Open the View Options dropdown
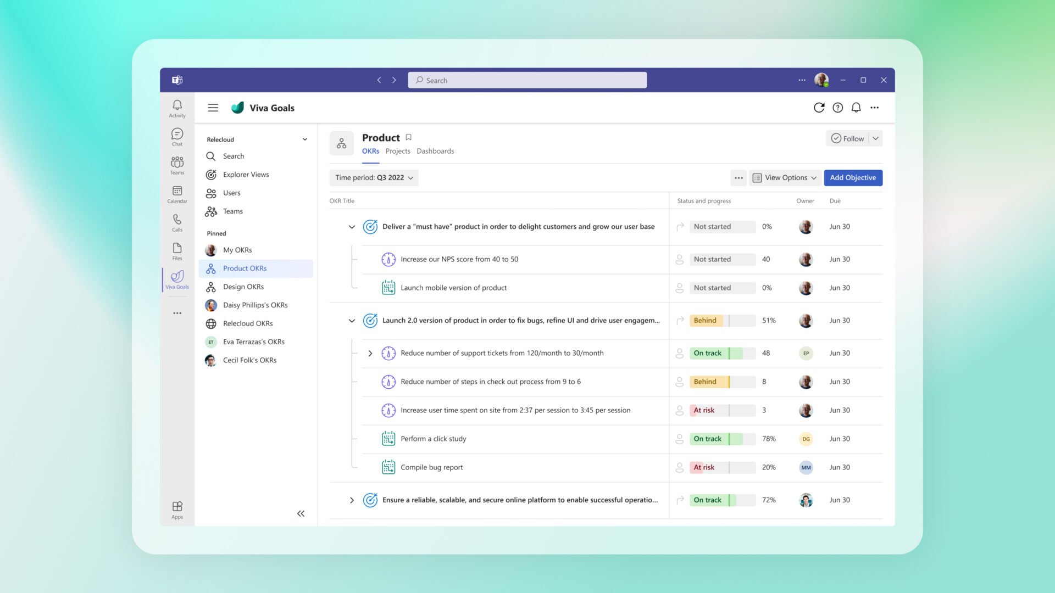This screenshot has width=1055, height=593. [x=784, y=178]
